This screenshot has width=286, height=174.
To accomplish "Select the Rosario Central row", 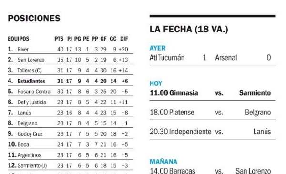I will pos(71,92).
